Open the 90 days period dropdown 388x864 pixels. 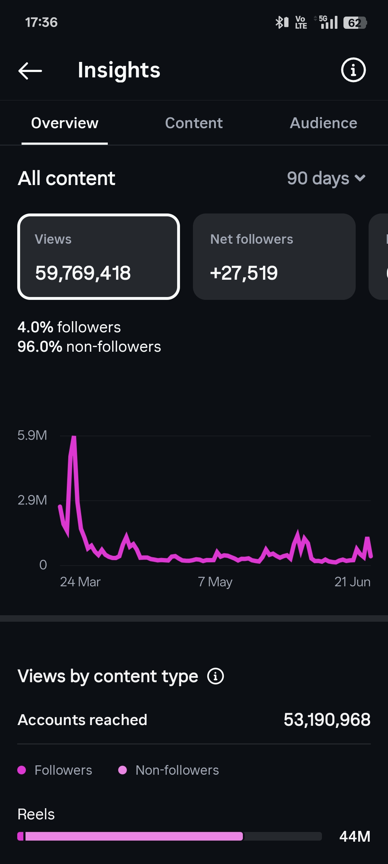[326, 178]
